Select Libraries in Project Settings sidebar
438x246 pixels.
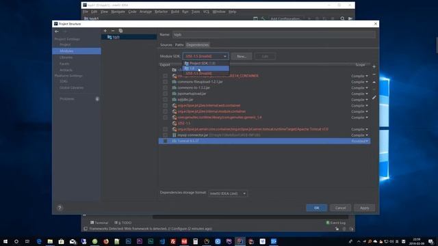[x=66, y=57]
